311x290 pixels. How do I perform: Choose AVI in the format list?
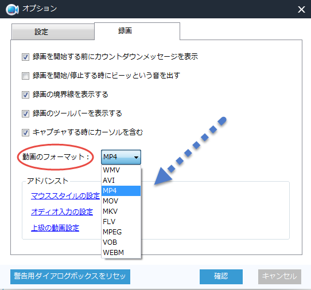click(121, 181)
